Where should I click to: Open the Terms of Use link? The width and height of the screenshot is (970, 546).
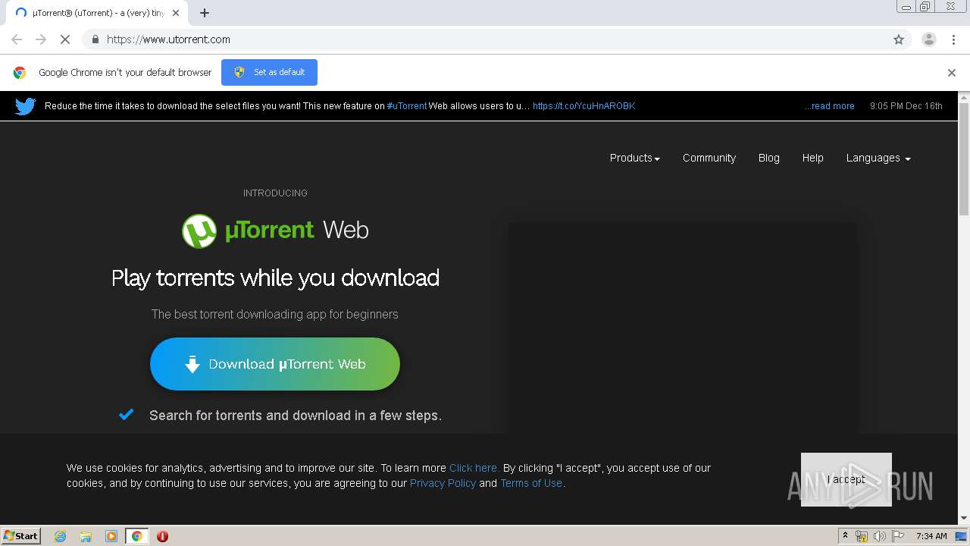531,483
